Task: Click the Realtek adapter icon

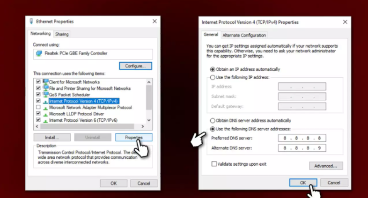Action: 39,53
